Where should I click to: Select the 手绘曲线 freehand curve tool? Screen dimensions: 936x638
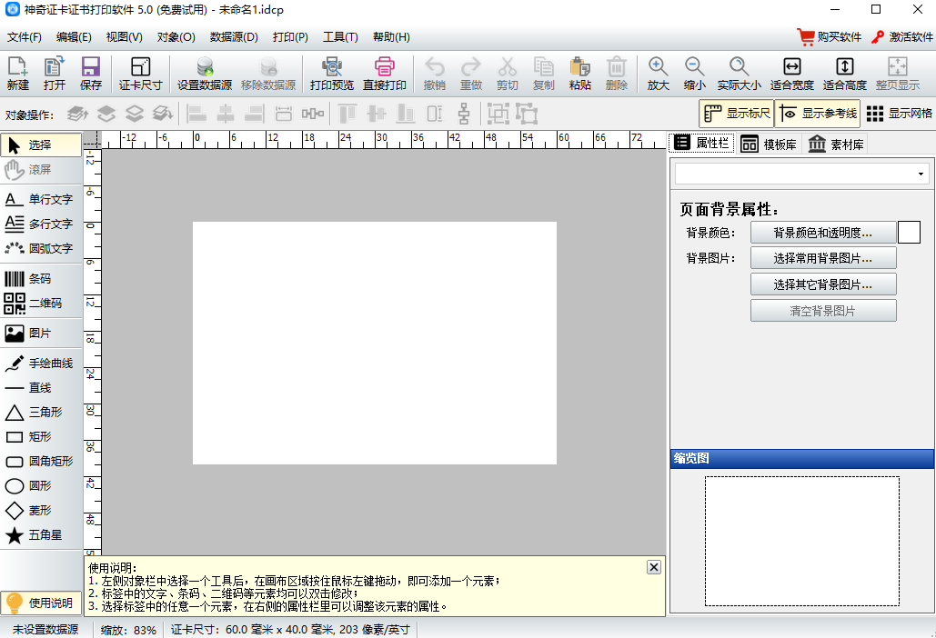(x=41, y=364)
